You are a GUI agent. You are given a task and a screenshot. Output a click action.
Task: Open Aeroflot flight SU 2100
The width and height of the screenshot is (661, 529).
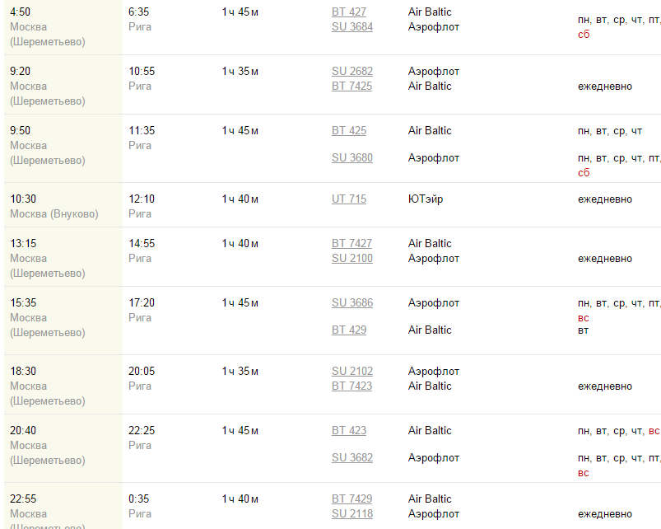[352, 259]
